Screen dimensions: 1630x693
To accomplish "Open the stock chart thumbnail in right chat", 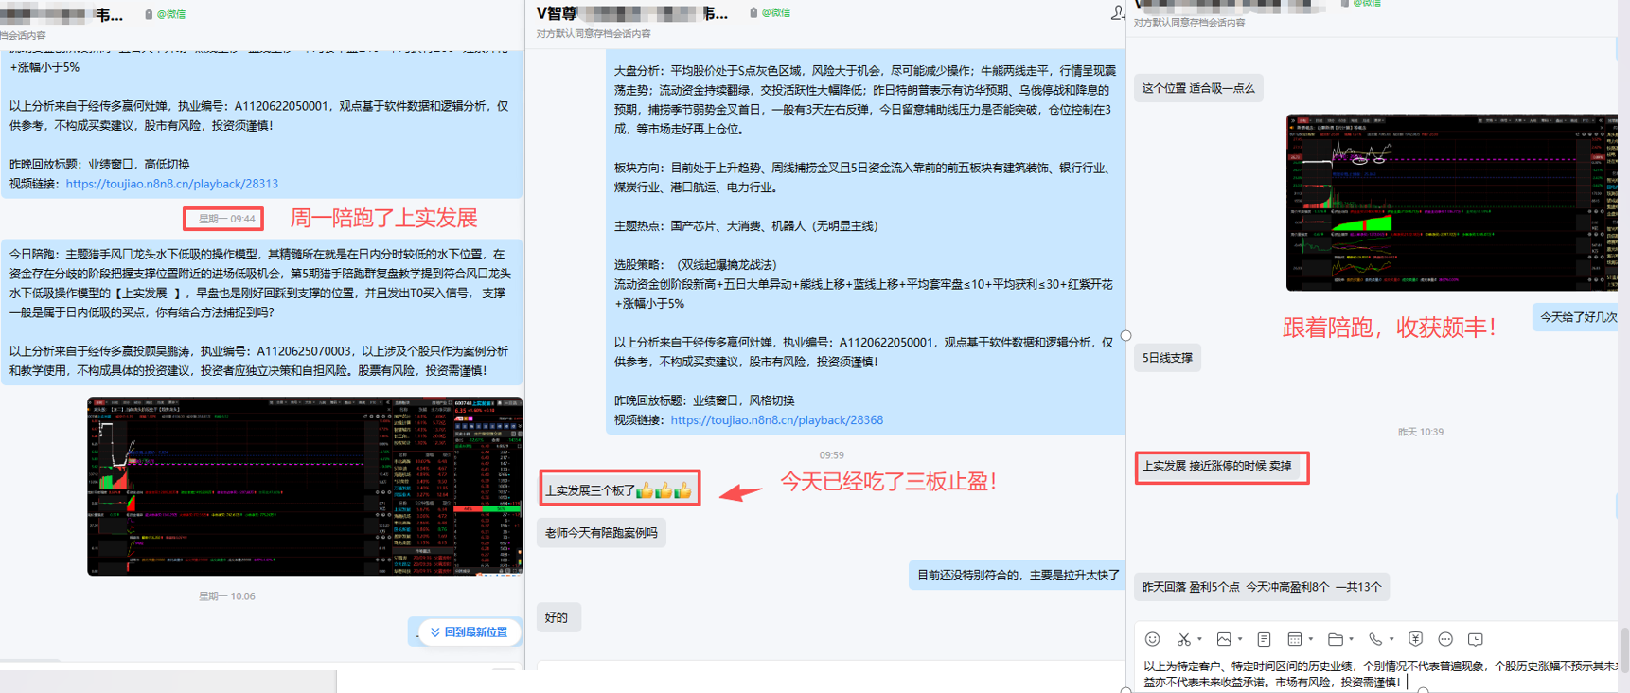I will (x=1451, y=203).
